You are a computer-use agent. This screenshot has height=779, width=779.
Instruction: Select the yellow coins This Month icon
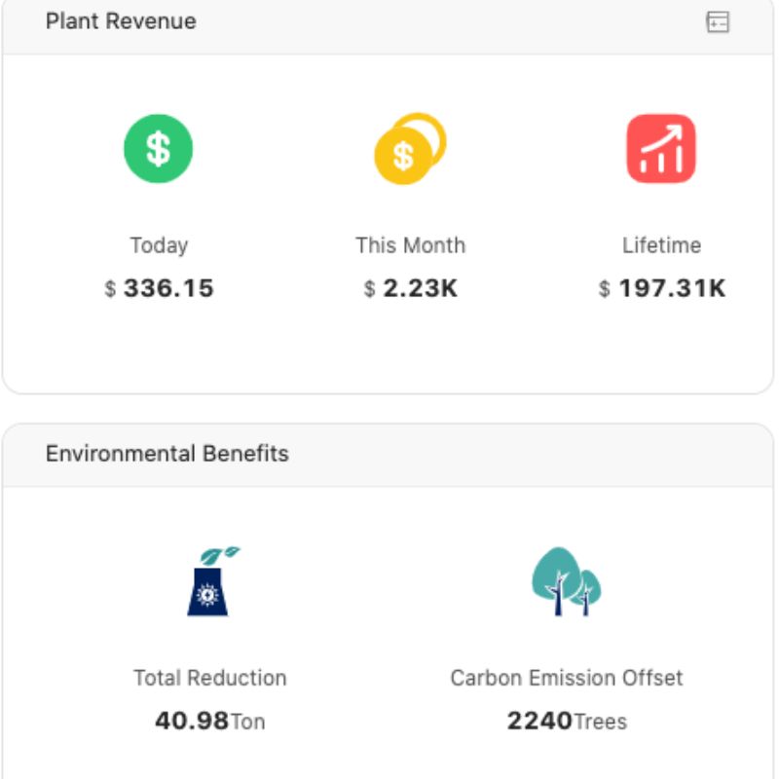click(x=410, y=149)
